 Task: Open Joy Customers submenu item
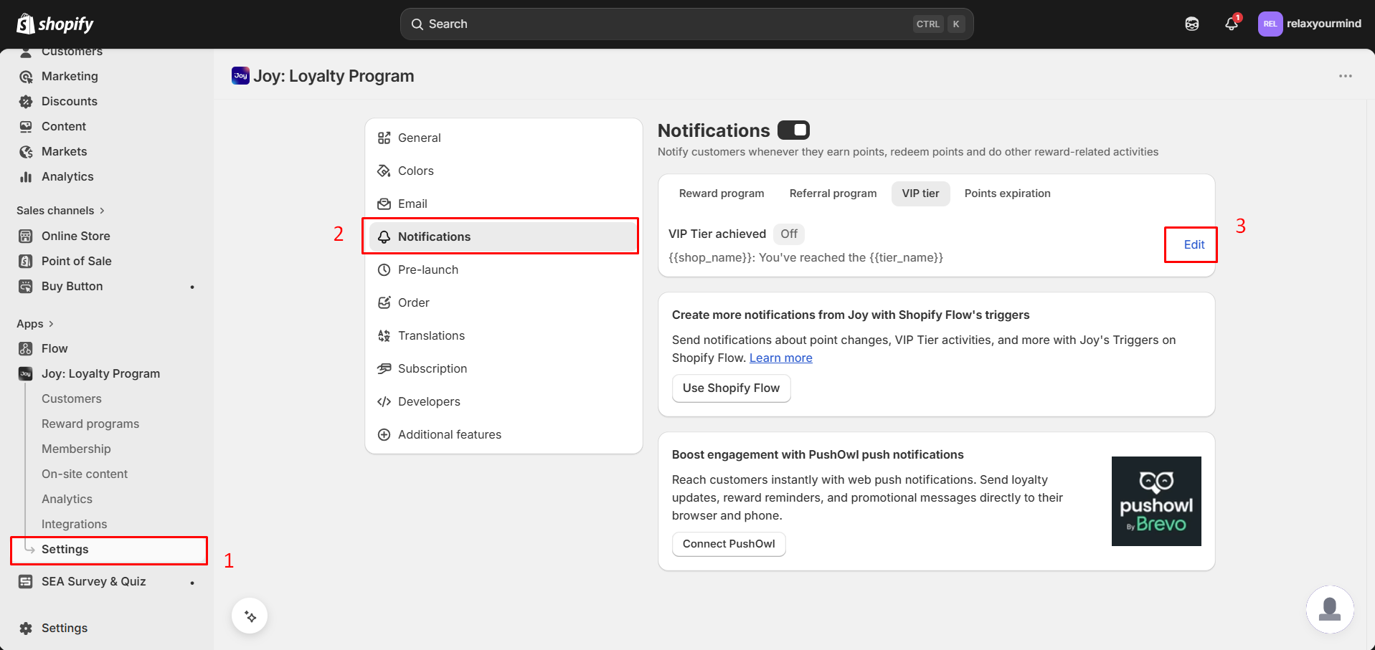coord(72,399)
